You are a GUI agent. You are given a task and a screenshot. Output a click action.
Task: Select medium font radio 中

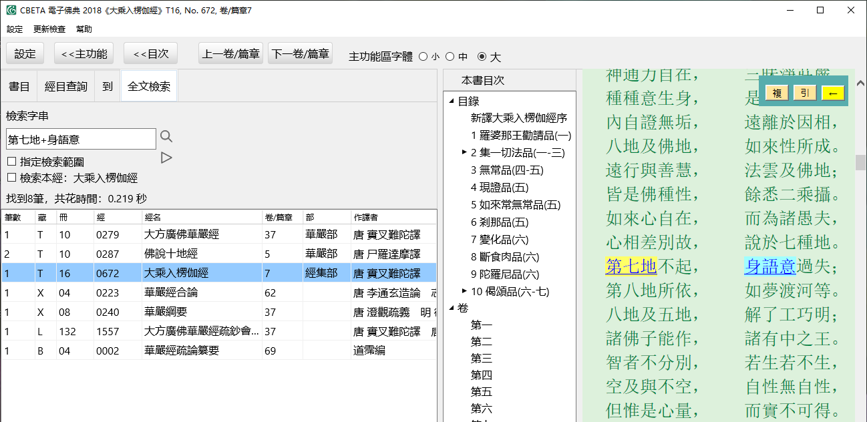click(x=450, y=57)
